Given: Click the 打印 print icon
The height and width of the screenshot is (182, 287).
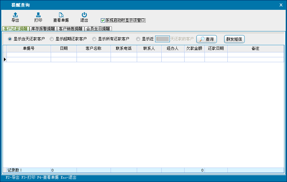Looking at the screenshot, I should tap(38, 15).
